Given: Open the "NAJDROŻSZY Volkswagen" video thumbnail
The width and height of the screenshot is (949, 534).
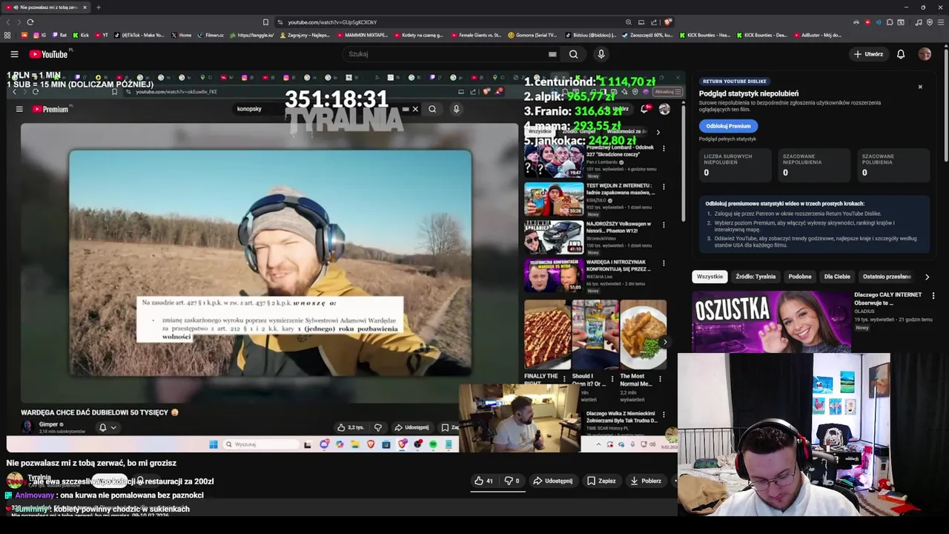Looking at the screenshot, I should pyautogui.click(x=554, y=236).
